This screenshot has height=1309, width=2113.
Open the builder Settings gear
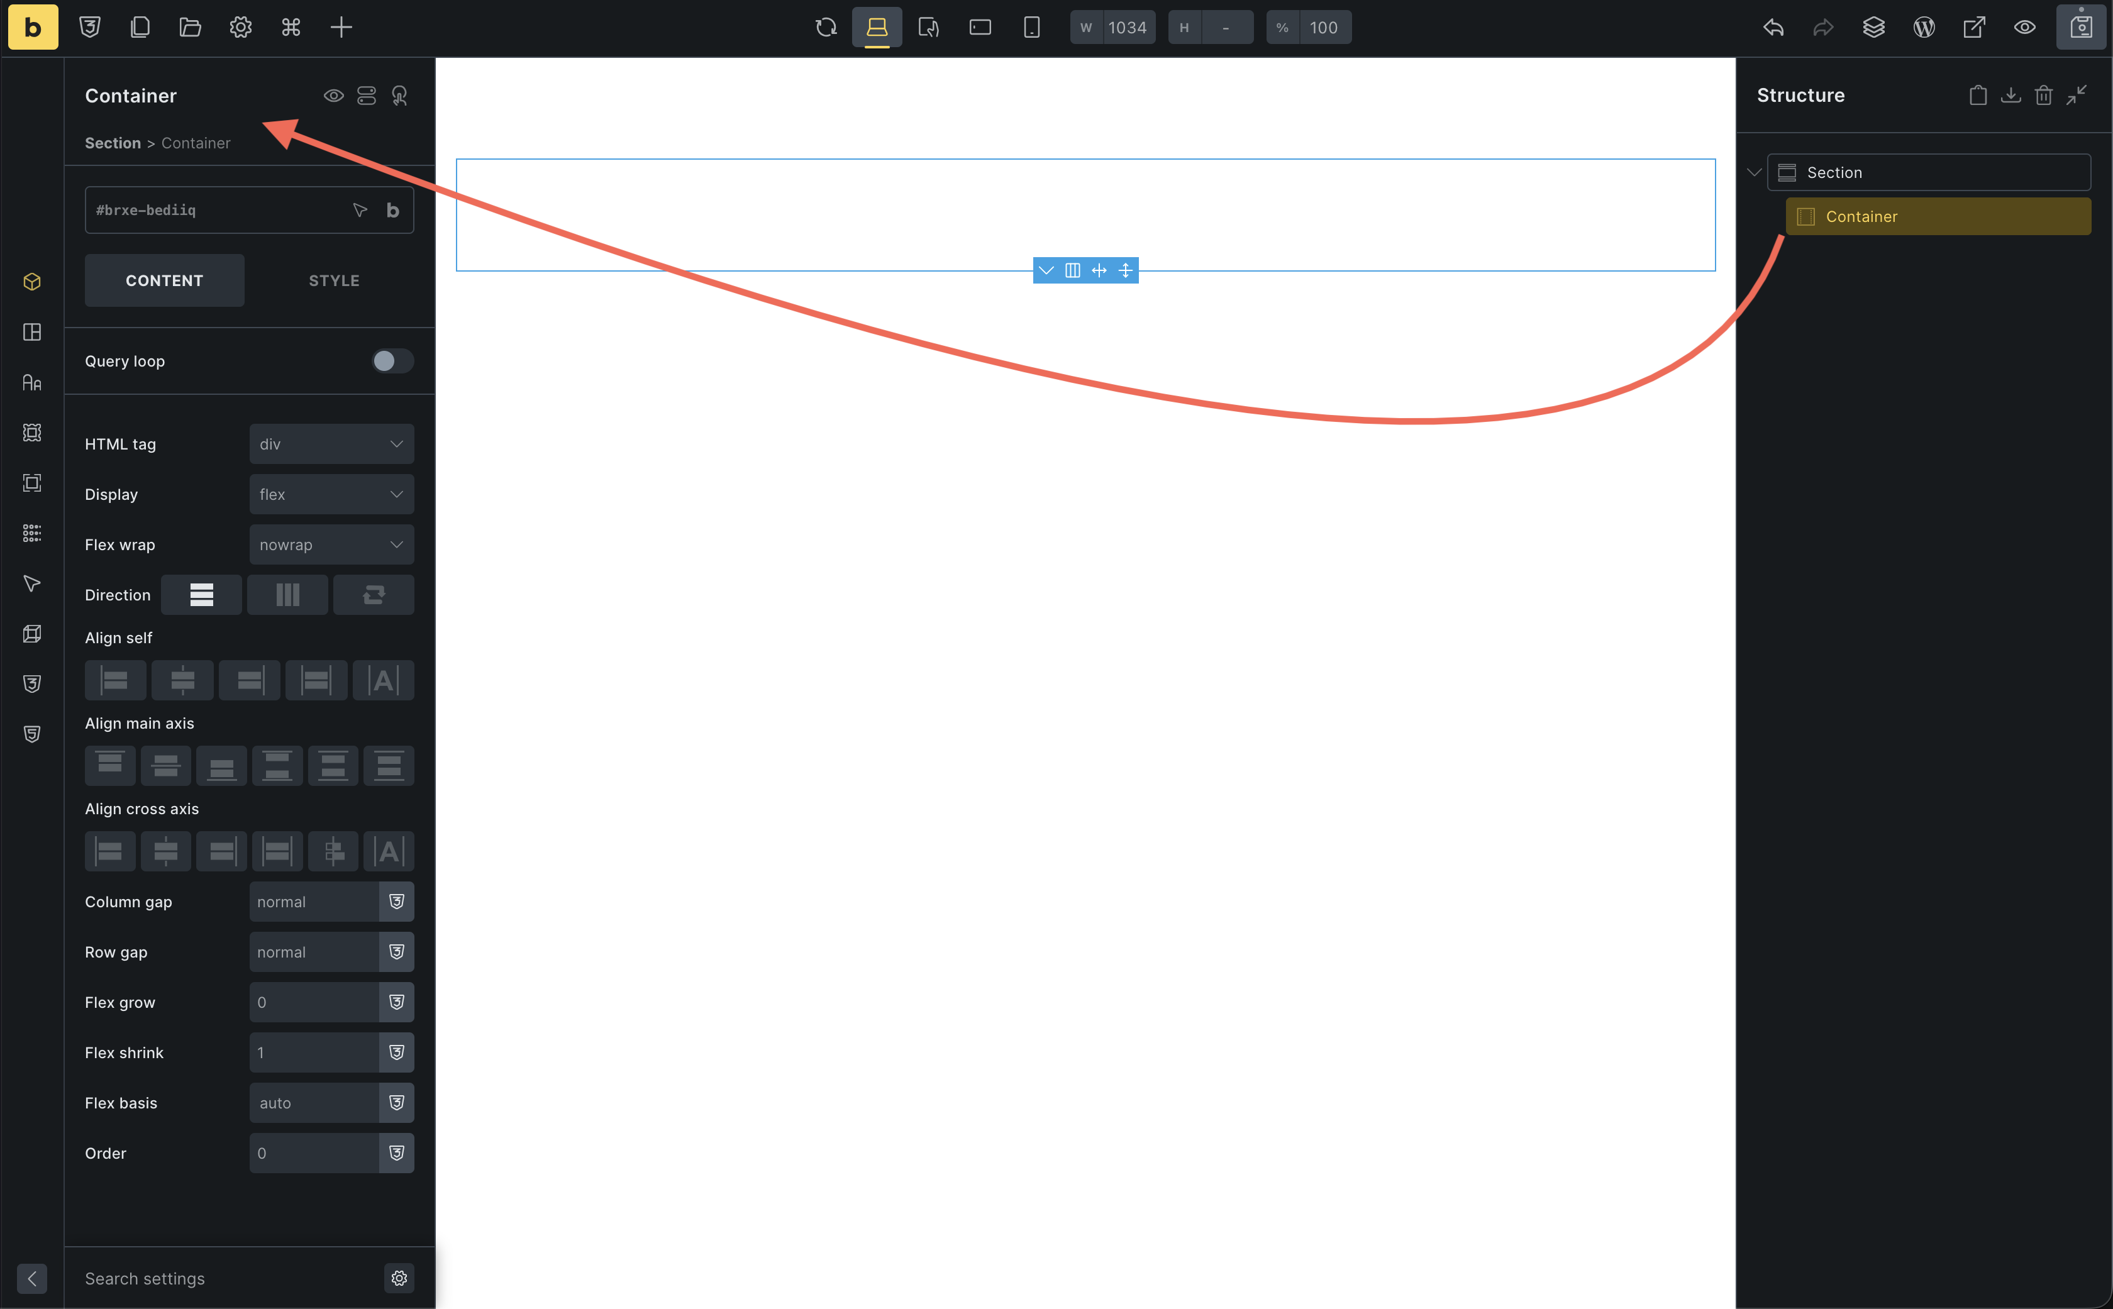point(240,27)
